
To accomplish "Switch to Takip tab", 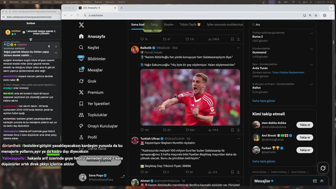I will tap(154, 24).
